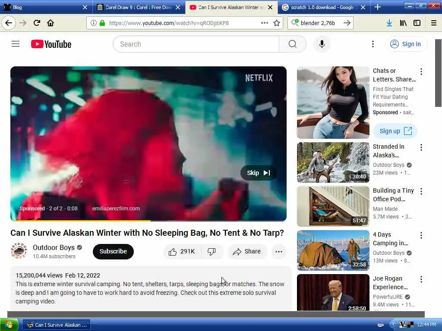Show site information icon in address bar
Viewport: 442px width, 331px height.
click(93, 23)
